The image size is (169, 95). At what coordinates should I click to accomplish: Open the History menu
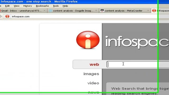(27, 6)
